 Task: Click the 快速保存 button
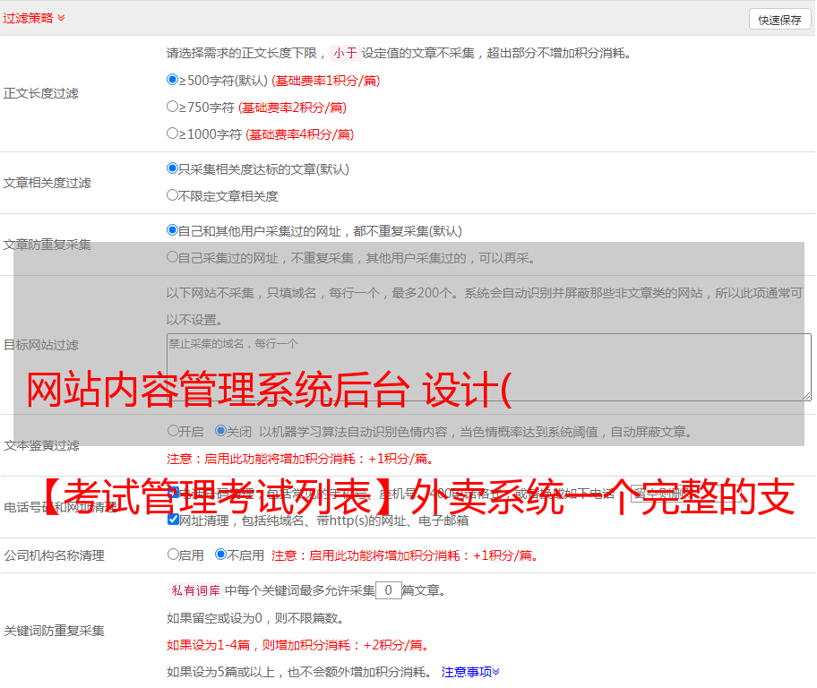pos(779,20)
